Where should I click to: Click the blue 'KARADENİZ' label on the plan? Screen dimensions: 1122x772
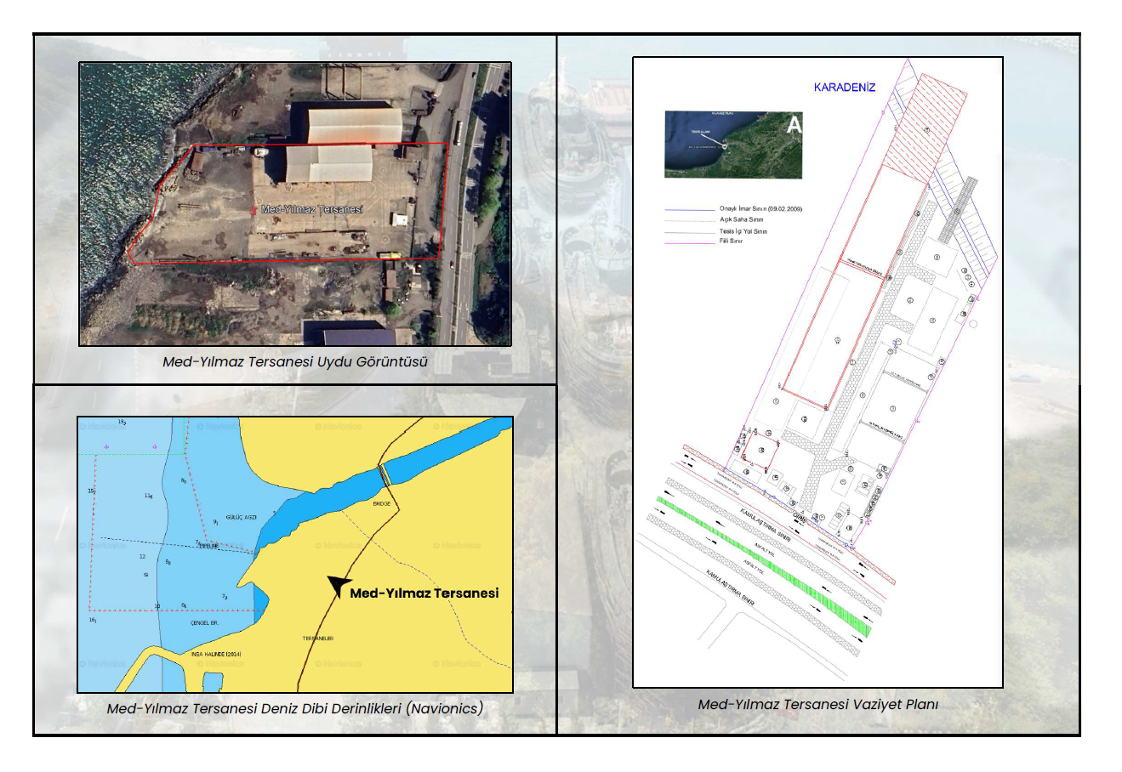(x=844, y=87)
